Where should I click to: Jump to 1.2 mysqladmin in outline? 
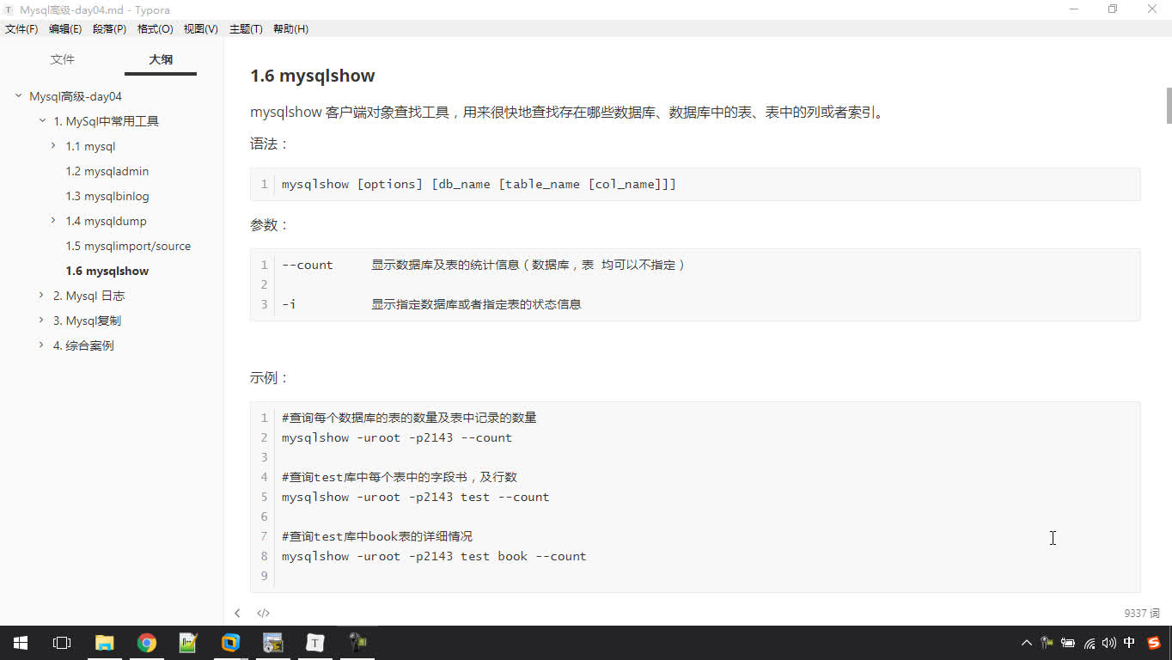tap(107, 171)
